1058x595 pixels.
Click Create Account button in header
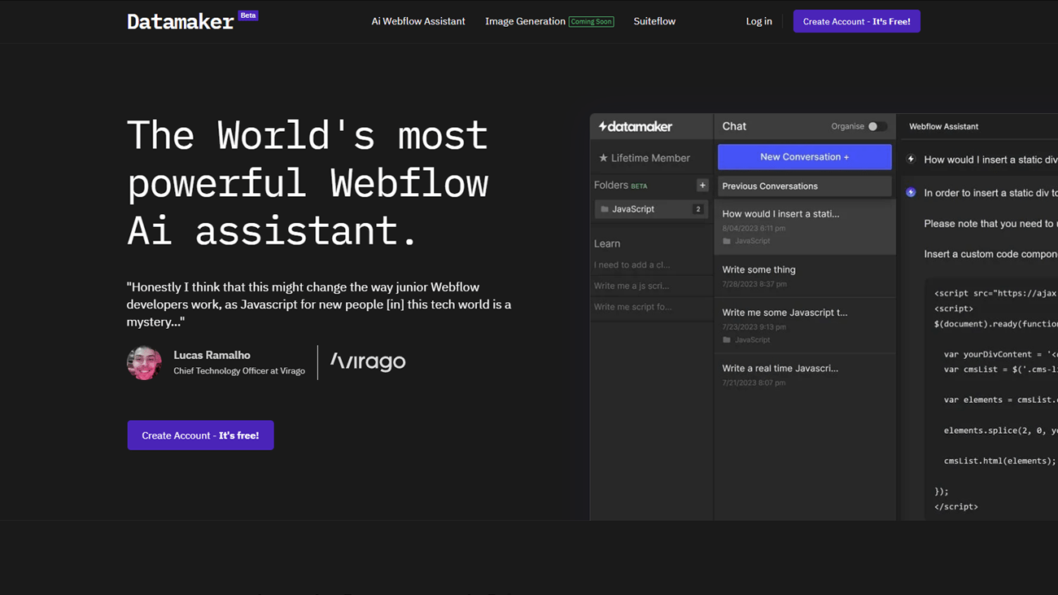pos(856,22)
